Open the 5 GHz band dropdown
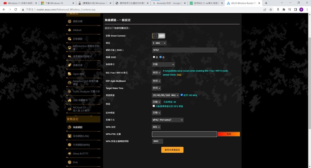 [x=159, y=43]
